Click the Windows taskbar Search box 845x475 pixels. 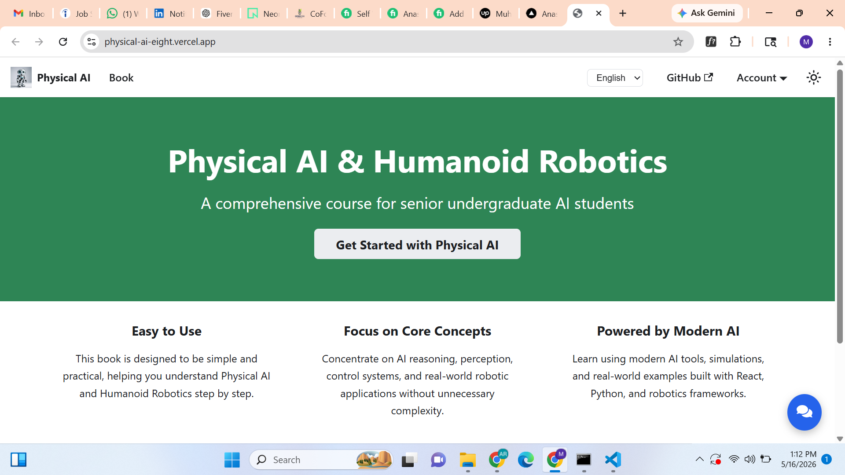tap(321, 460)
